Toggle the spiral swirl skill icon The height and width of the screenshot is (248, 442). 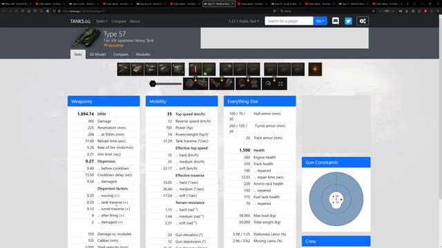coord(268,84)
